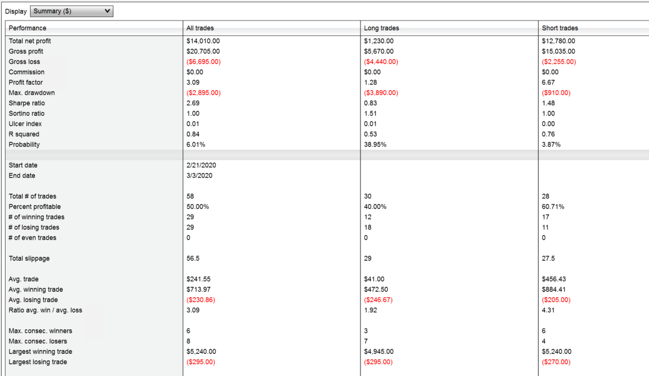Select Long trades max drawdown ($3,890.00)
This screenshot has height=376, width=649.
tap(381, 93)
